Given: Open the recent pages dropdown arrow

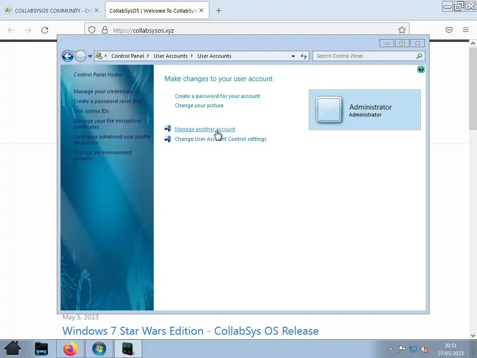Looking at the screenshot, I should point(90,56).
